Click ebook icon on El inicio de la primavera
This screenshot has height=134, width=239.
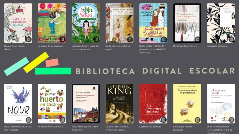(197, 39)
